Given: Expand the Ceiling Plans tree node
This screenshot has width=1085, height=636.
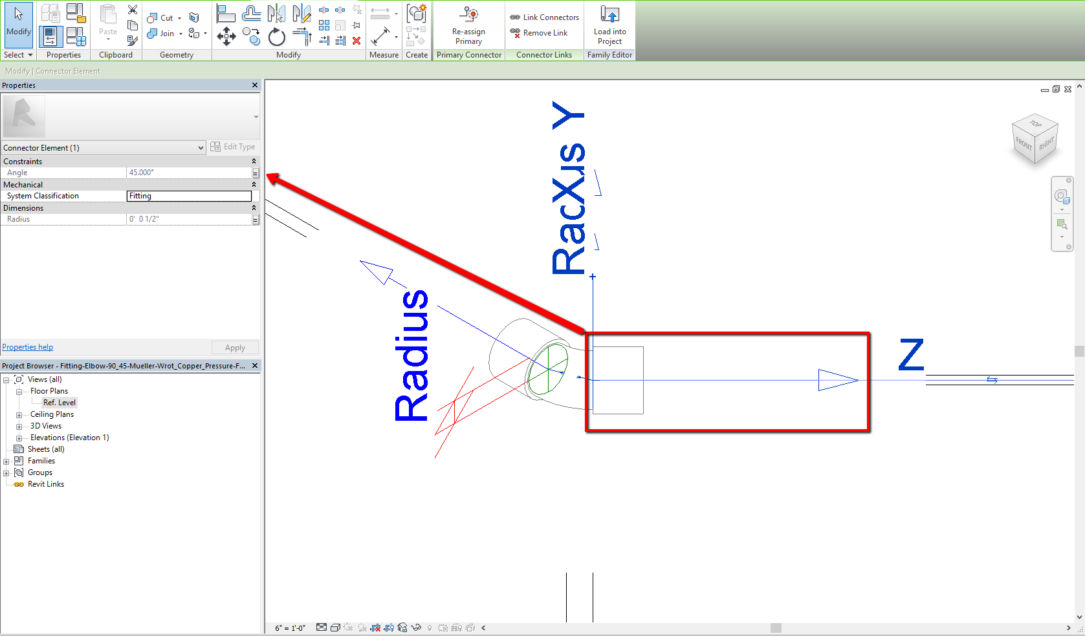Looking at the screenshot, I should (19, 415).
